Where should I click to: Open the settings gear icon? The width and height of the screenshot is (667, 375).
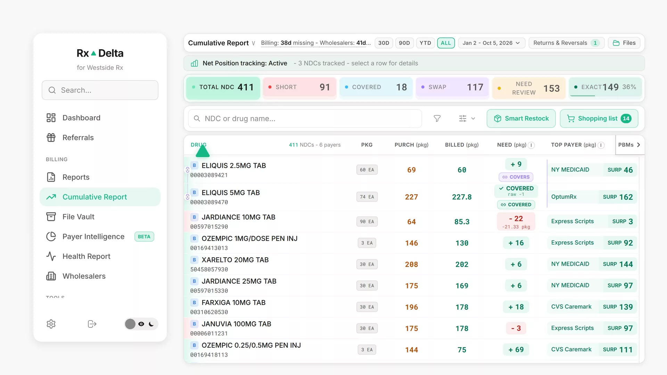[51, 324]
